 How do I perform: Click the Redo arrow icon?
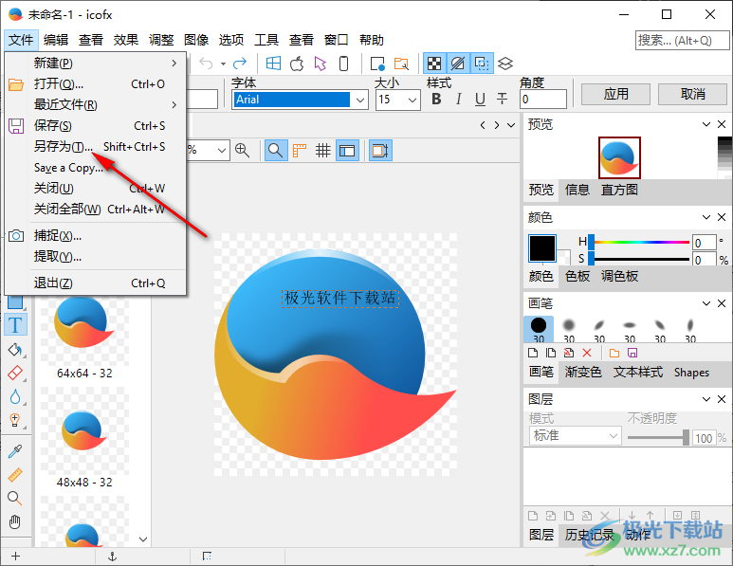[x=240, y=64]
